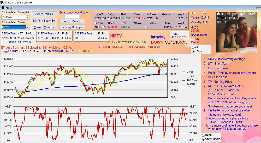The image size is (261, 143).
Task: Click the Share Analysis Software title bar icon
Action: coord(2,2)
